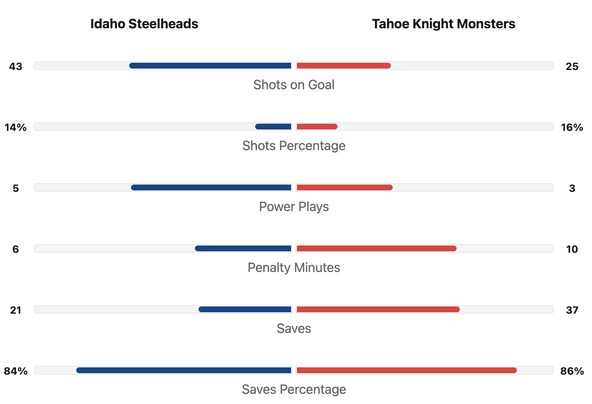The height and width of the screenshot is (404, 592).
Task: Click Tahoe's 16% shots percentage value
Action: [572, 128]
